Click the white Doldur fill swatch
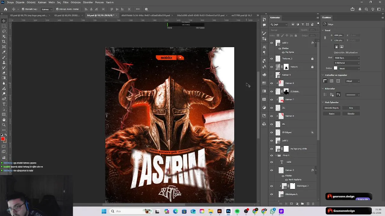The image size is (385, 216). pos(336,68)
